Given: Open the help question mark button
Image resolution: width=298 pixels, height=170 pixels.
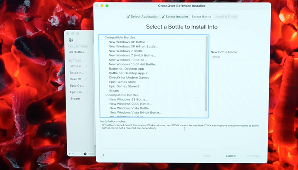Looking at the screenshot, I should 104,156.
